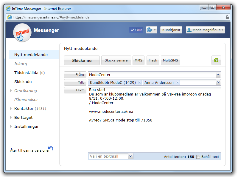This screenshot has height=177, width=238.
Task: Click the padlock icon in the address bar
Action: coord(227,17)
